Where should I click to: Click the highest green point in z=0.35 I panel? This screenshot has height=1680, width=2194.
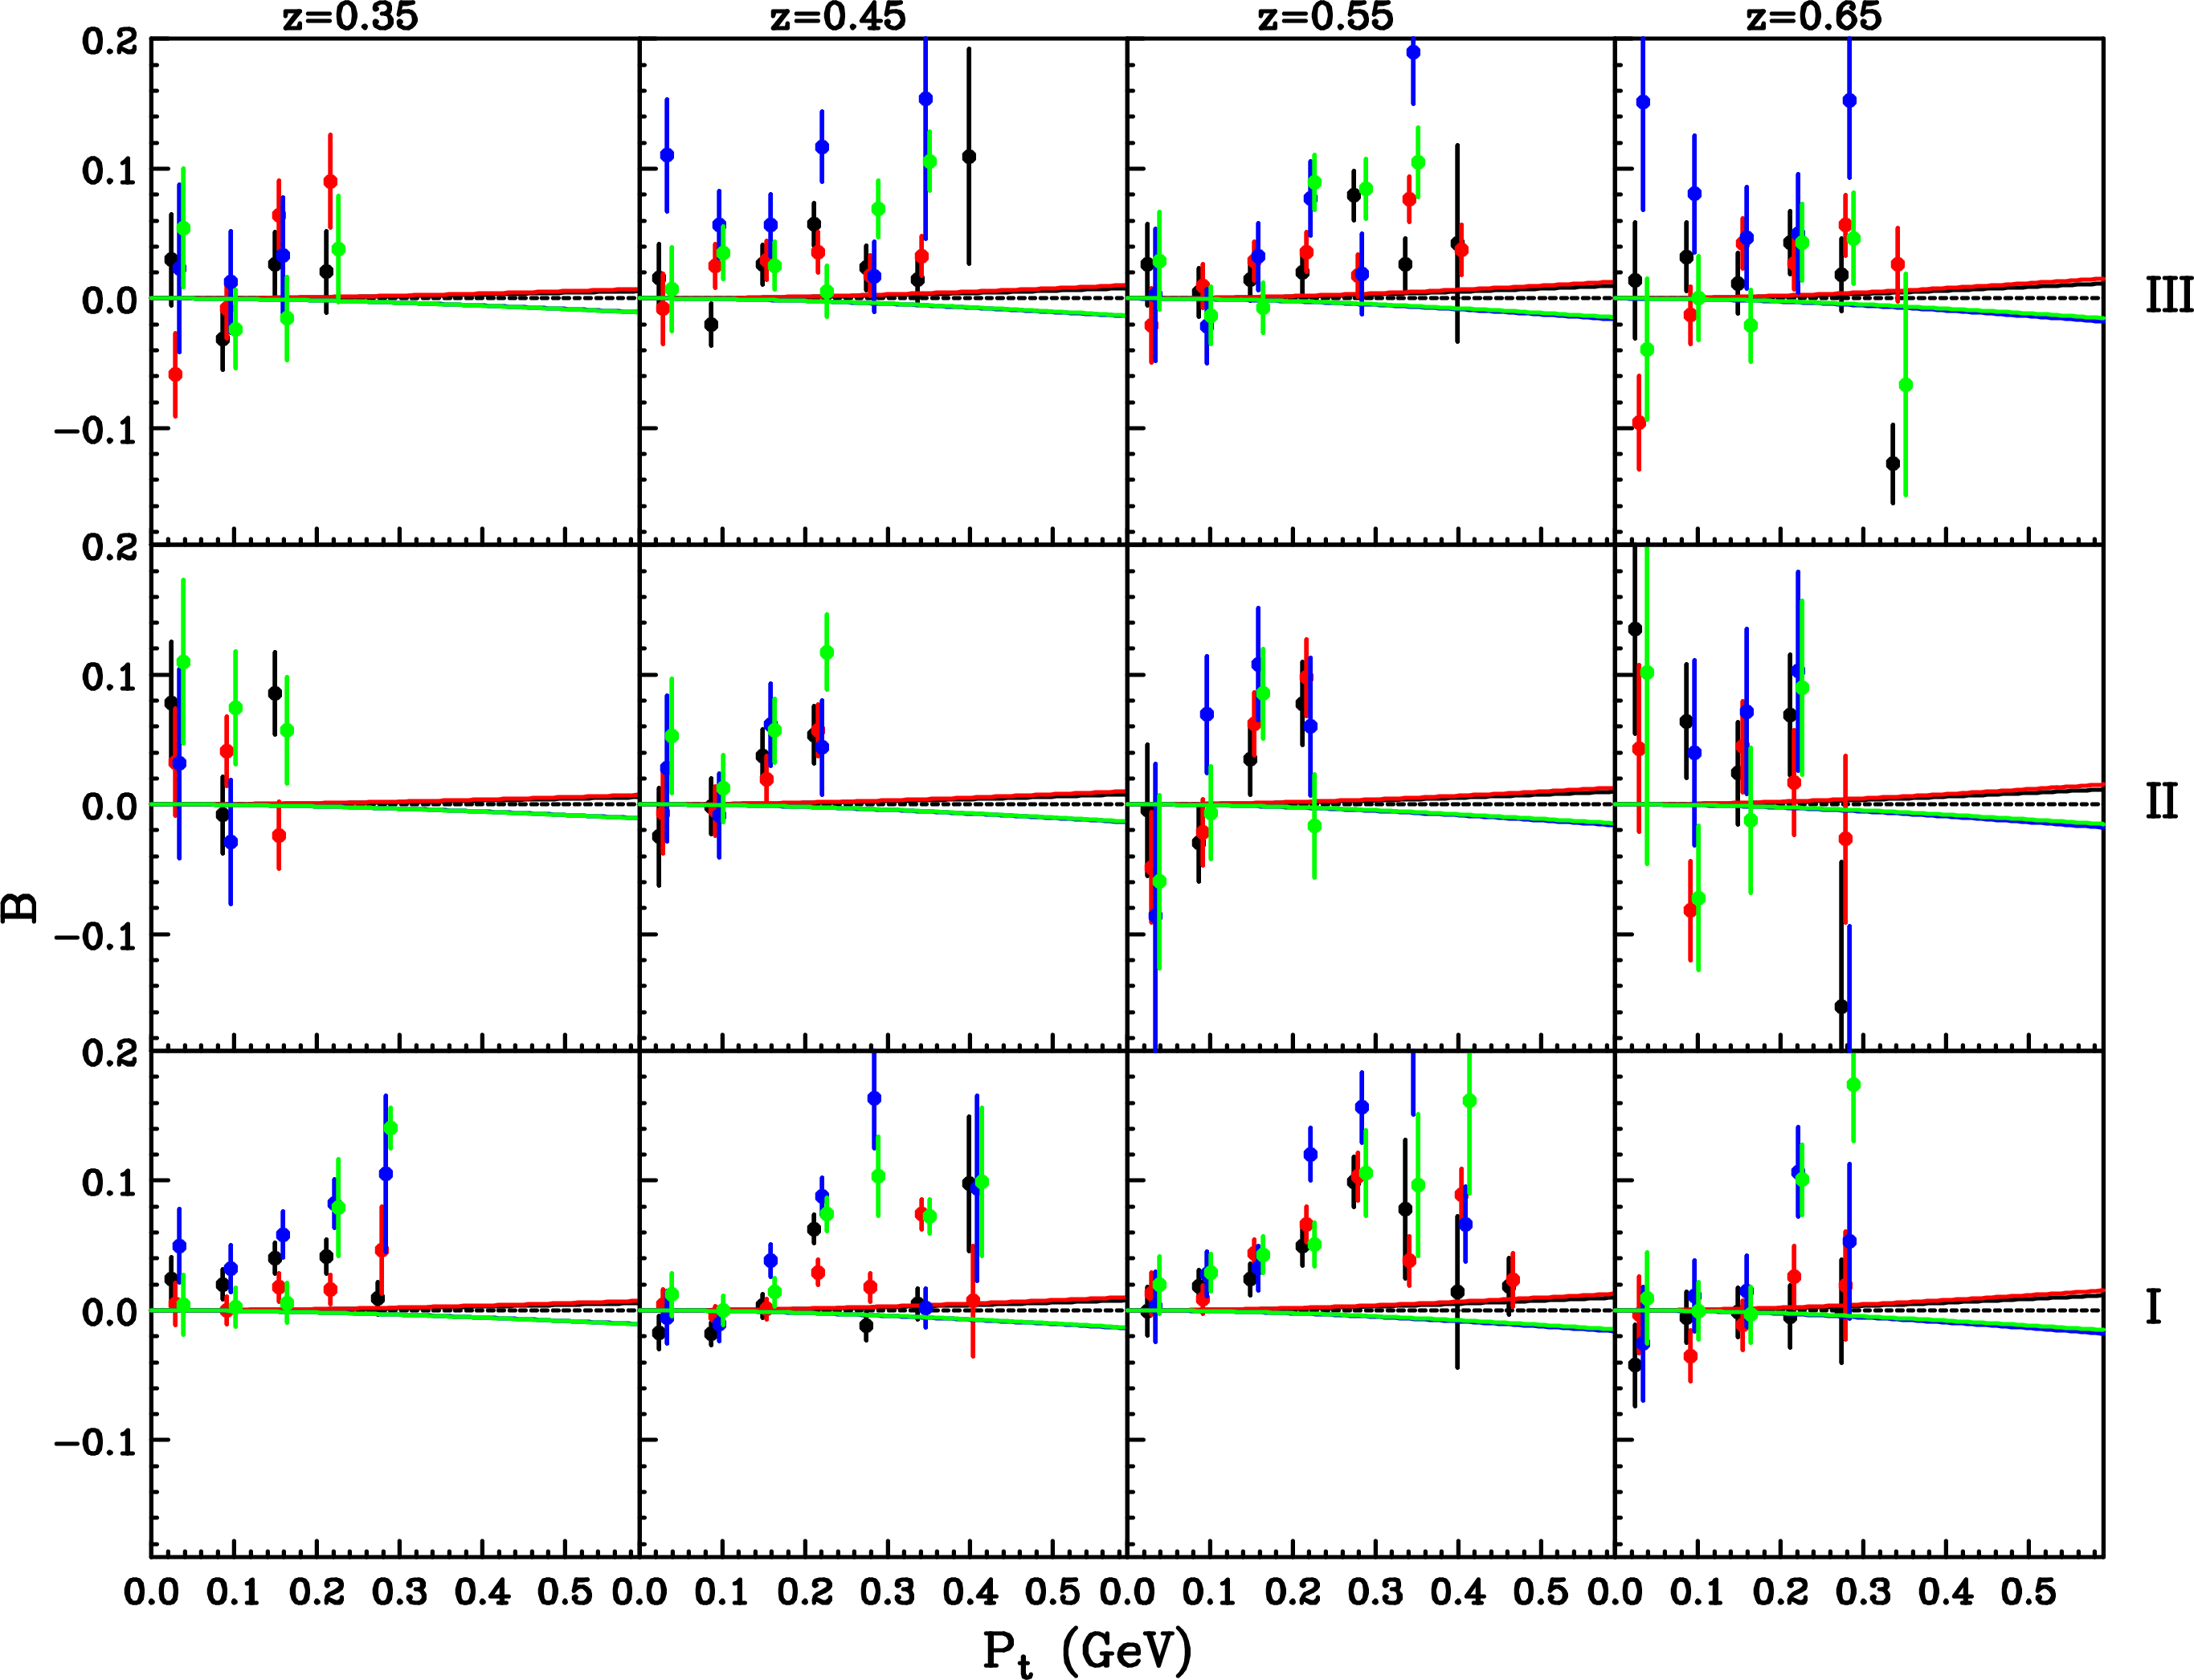pos(390,1128)
